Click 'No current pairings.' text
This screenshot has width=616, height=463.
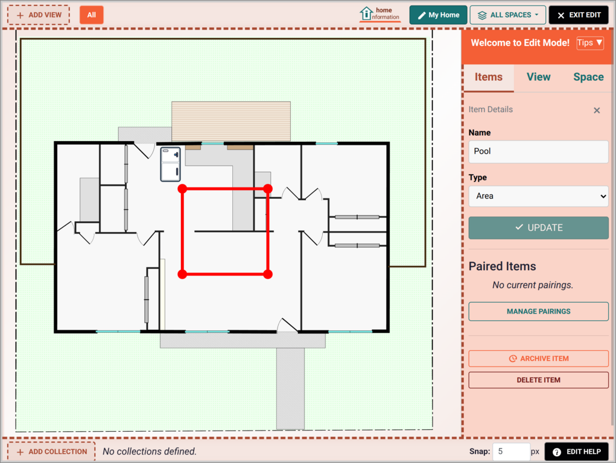tap(533, 285)
